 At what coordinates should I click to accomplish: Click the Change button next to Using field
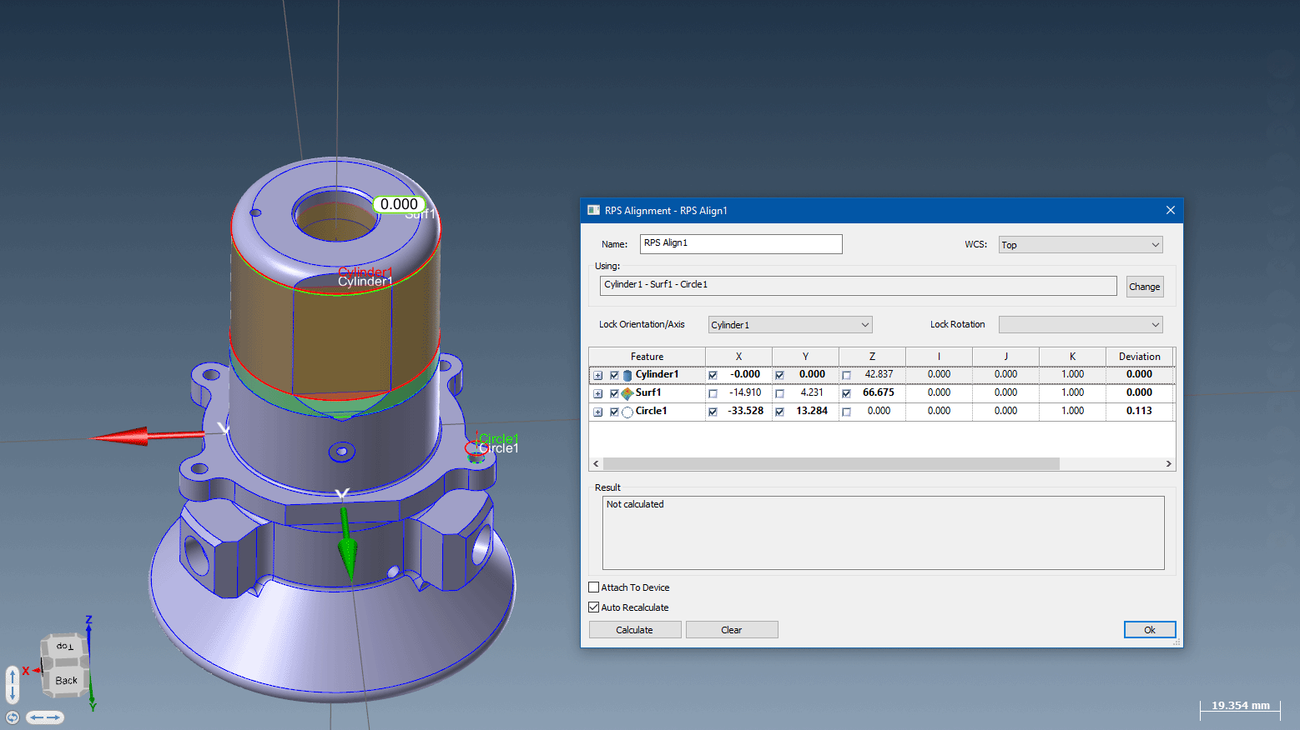click(x=1144, y=287)
